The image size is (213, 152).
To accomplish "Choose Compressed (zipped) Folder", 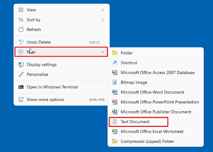I will tap(156, 141).
